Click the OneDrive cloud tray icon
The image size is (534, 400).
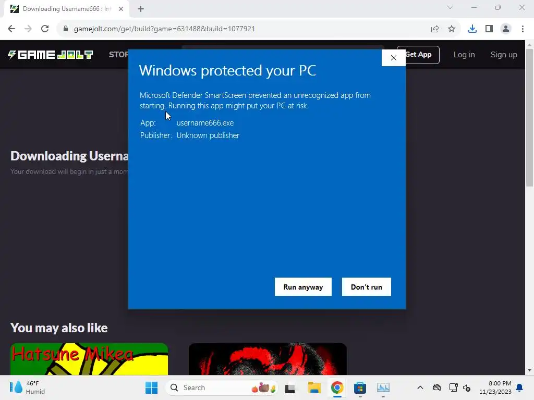[437, 387]
